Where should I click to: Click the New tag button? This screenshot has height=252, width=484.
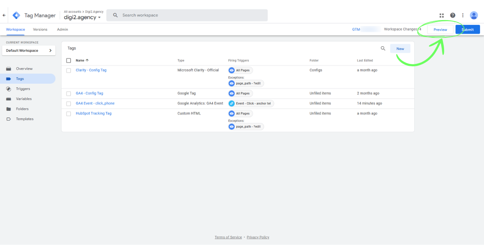[400, 49]
